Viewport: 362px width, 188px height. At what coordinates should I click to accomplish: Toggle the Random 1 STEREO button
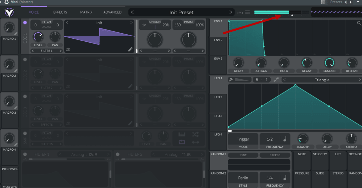(275, 155)
